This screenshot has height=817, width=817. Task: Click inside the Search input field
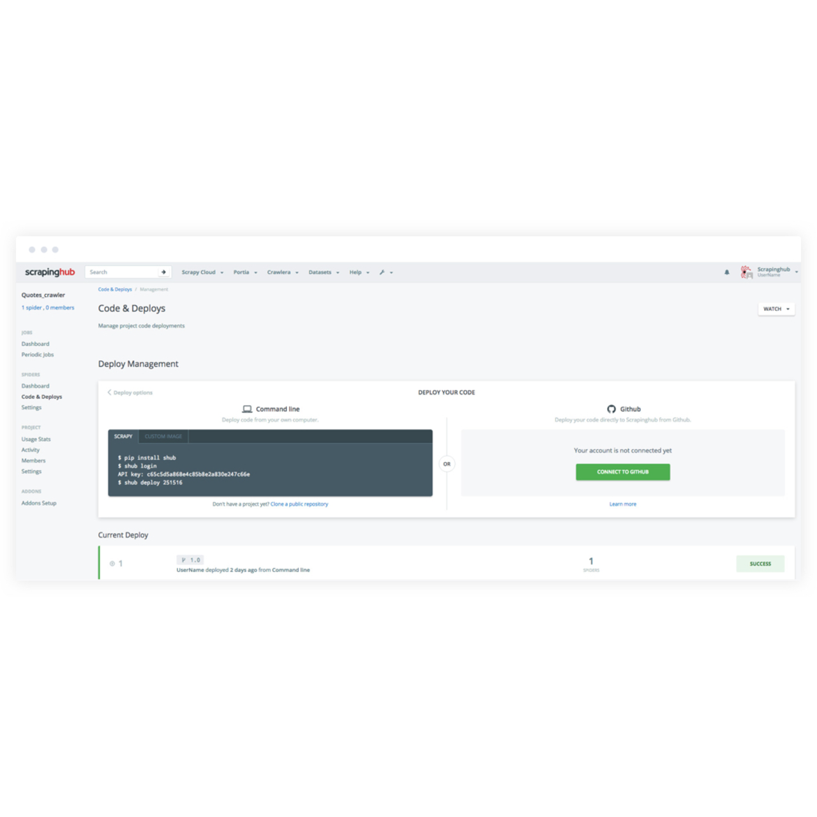click(121, 271)
